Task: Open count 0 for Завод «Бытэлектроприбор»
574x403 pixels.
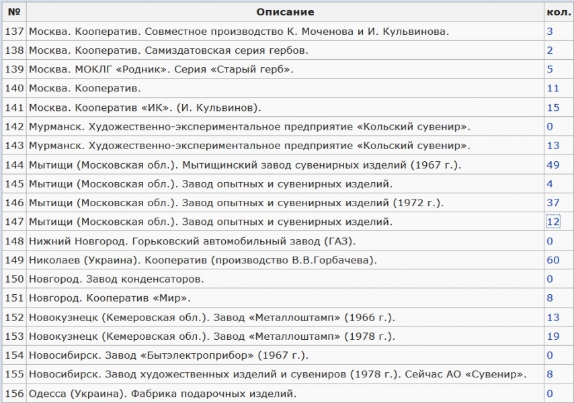Action: click(x=550, y=355)
